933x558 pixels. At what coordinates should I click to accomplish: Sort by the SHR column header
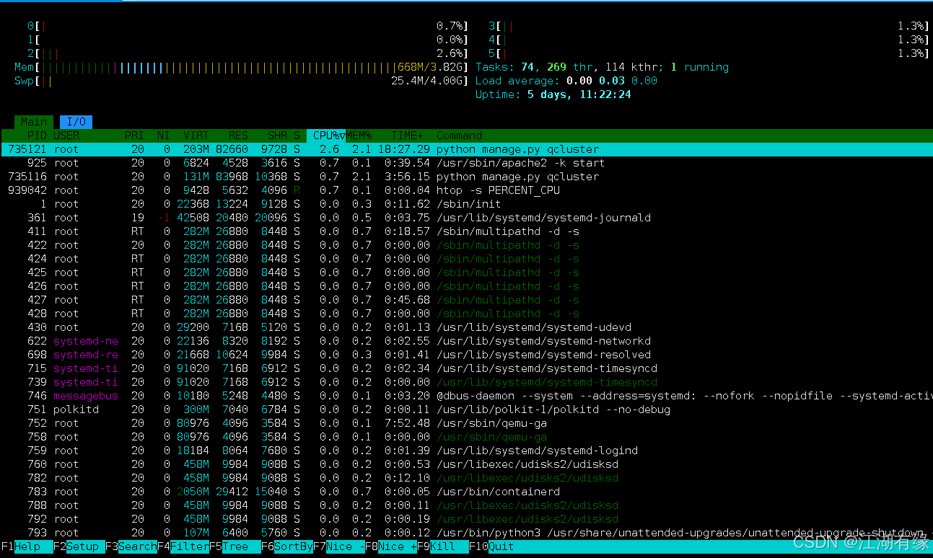(277, 136)
